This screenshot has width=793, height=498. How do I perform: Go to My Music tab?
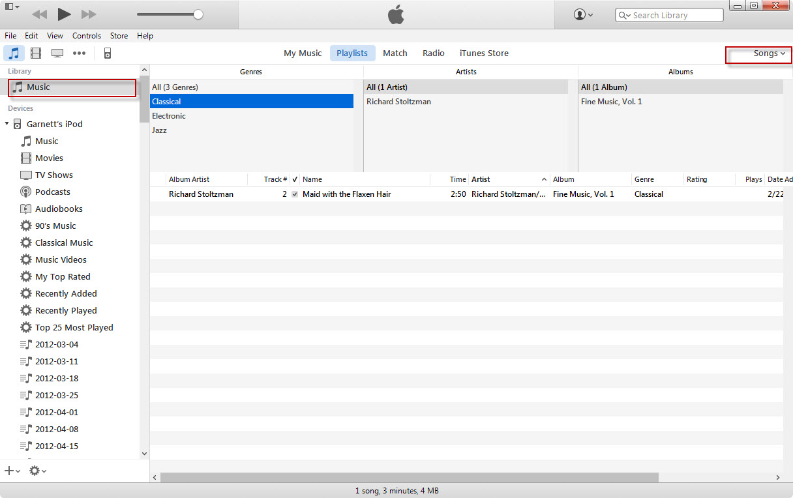pos(303,53)
